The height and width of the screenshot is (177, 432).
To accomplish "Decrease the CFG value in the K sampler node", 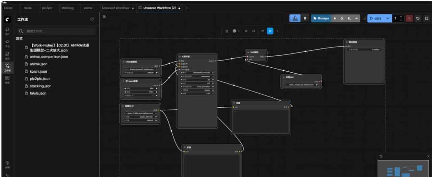I will click(182, 83).
